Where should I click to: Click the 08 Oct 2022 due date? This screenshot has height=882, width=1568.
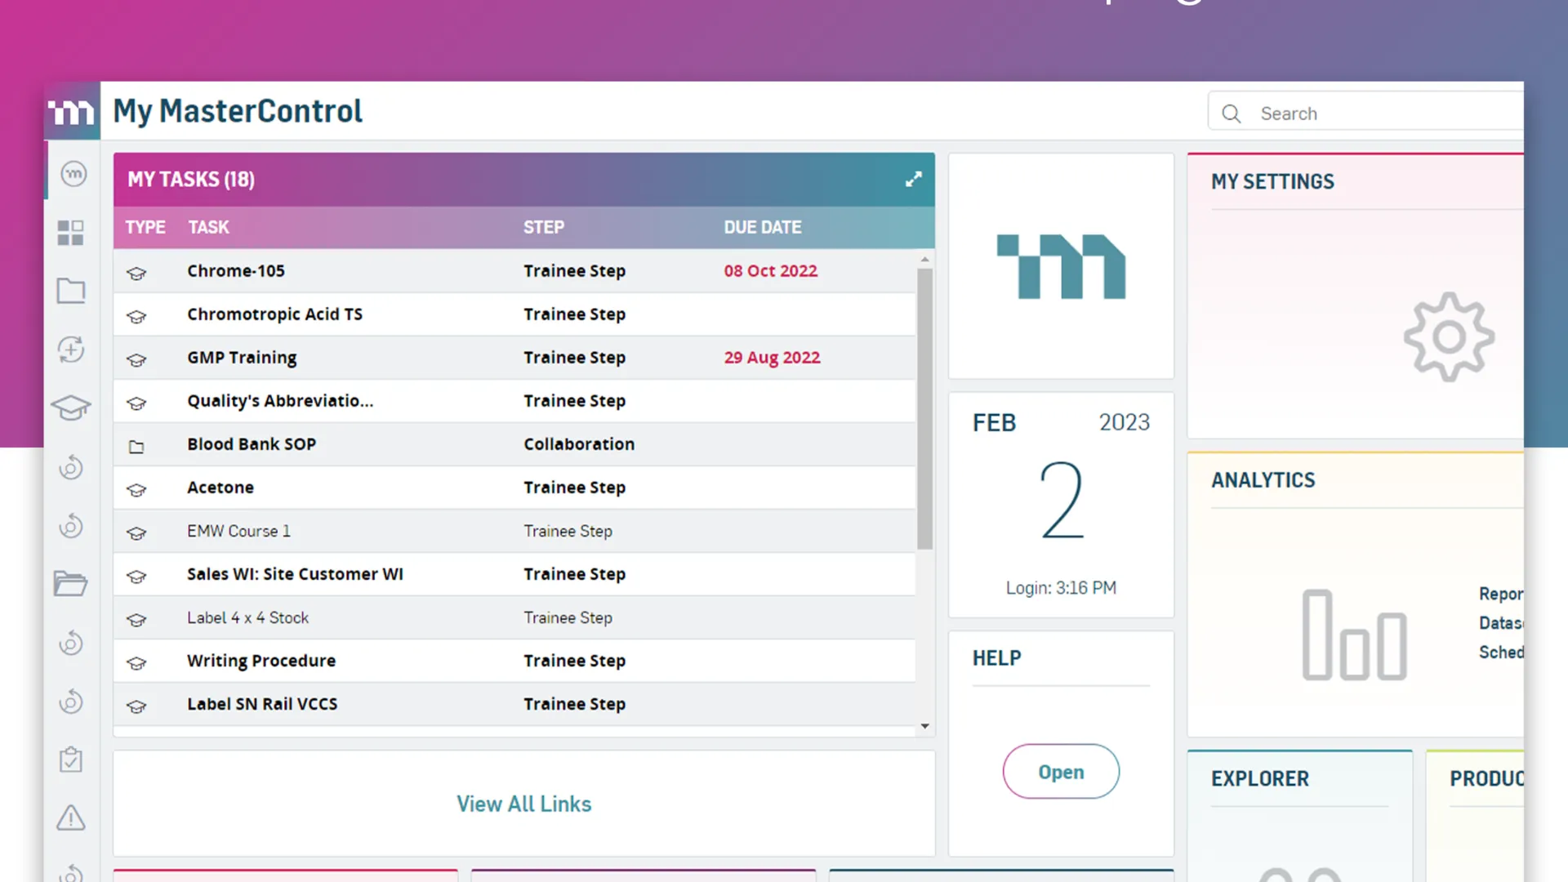(x=771, y=271)
